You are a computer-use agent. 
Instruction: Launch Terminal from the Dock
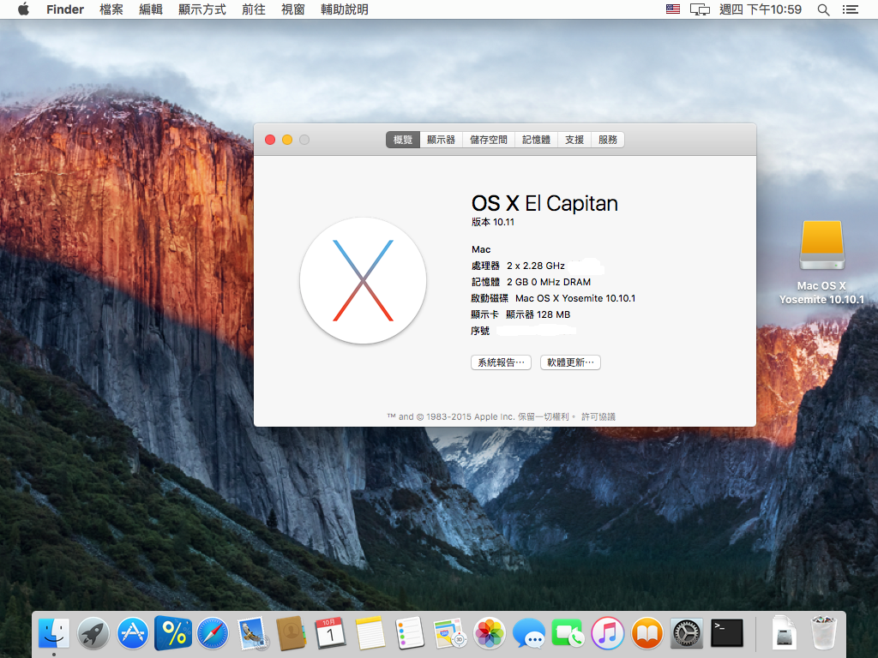(x=727, y=633)
